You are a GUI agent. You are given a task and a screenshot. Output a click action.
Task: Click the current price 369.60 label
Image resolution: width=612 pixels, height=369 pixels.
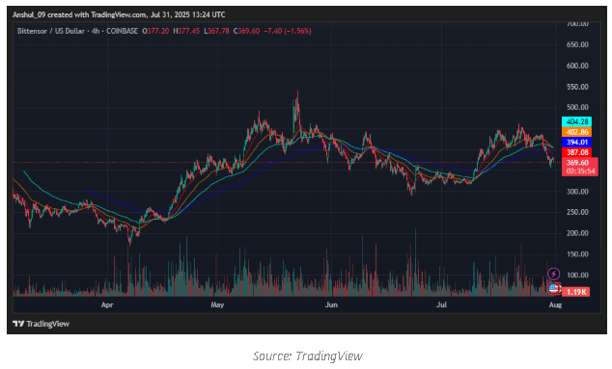pos(578,163)
